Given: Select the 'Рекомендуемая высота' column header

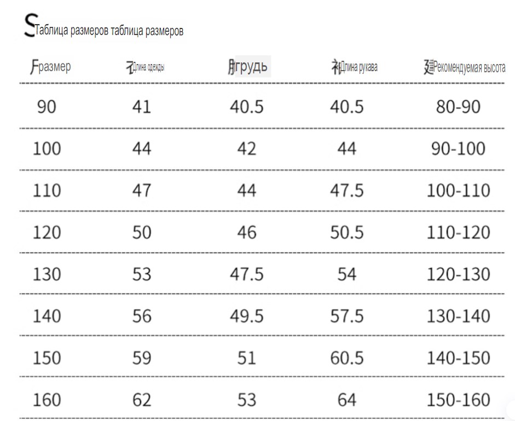Looking at the screenshot, I should (x=470, y=67).
